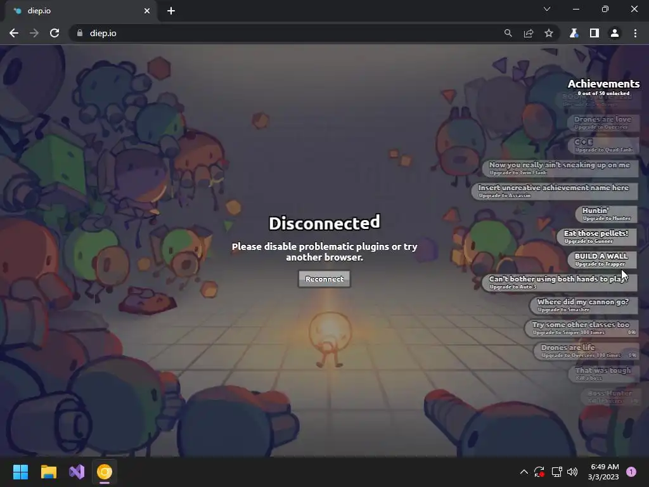Open the network tray icon
Viewport: 649px width, 487px height.
[x=556, y=472]
